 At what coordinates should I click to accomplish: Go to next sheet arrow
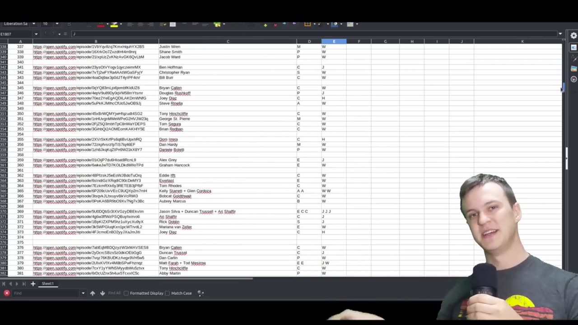(x=17, y=283)
